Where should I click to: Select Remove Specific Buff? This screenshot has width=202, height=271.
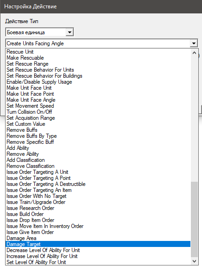(x=98, y=142)
